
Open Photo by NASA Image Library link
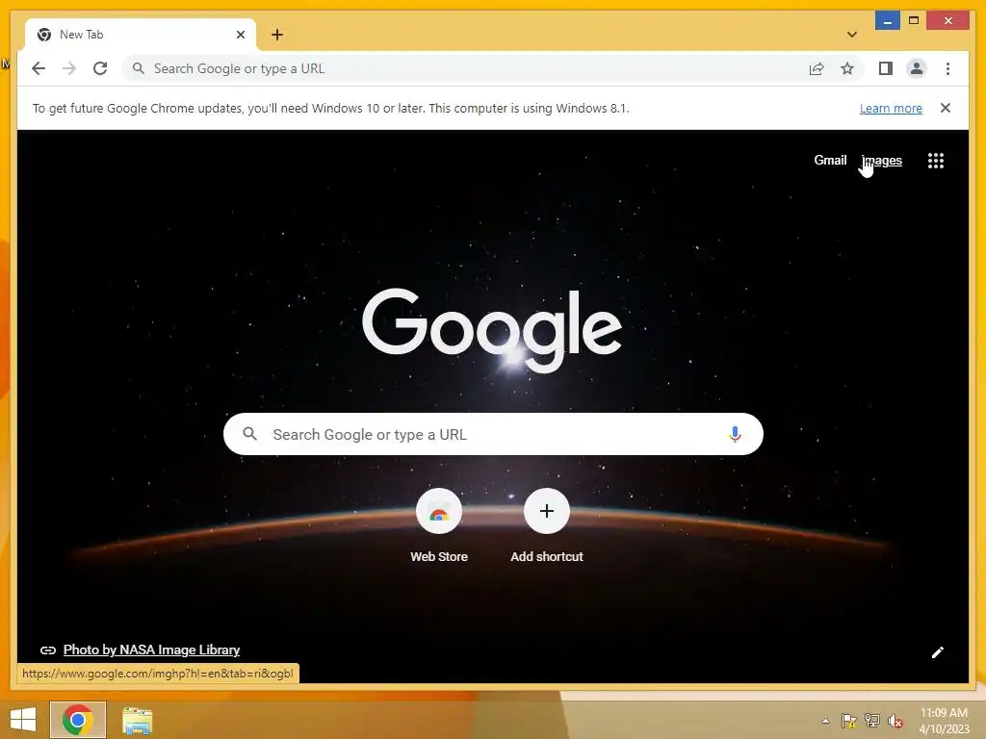[151, 650]
